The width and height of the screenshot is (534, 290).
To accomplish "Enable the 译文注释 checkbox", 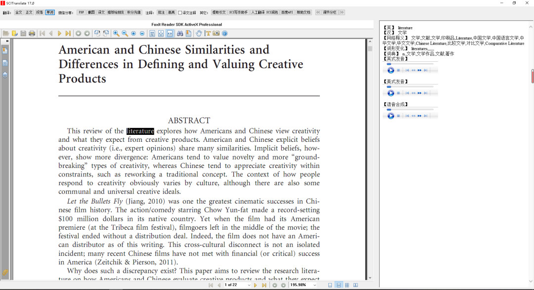I will tap(180, 12).
